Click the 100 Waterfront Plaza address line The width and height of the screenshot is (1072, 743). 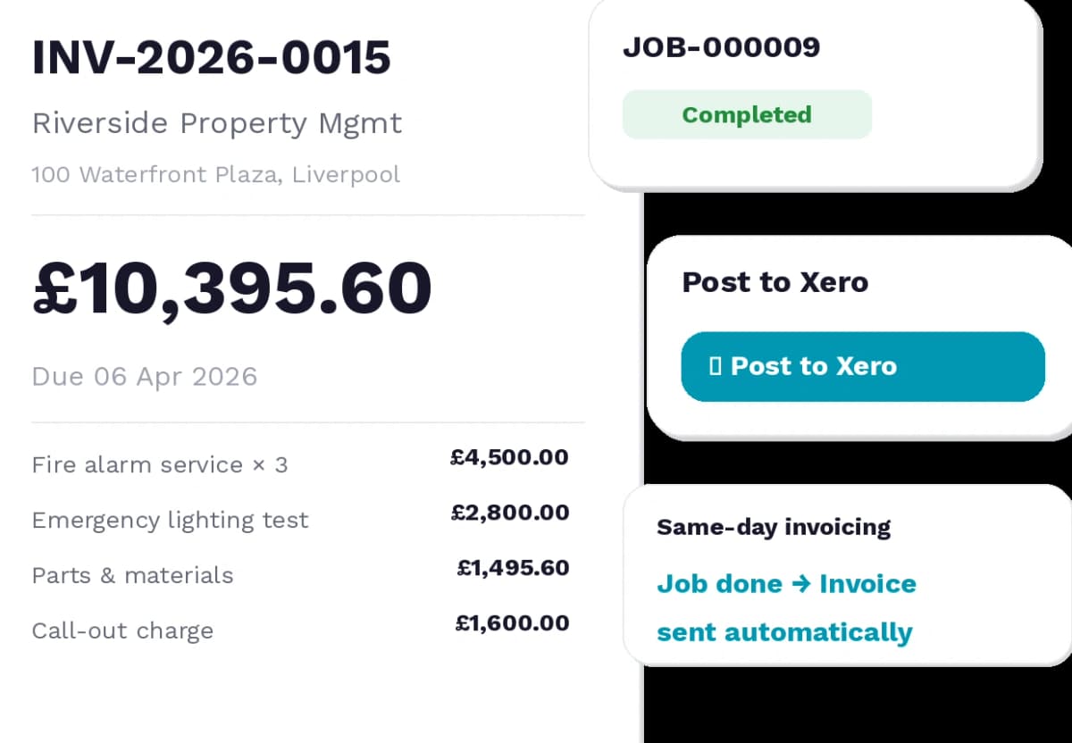tap(215, 175)
